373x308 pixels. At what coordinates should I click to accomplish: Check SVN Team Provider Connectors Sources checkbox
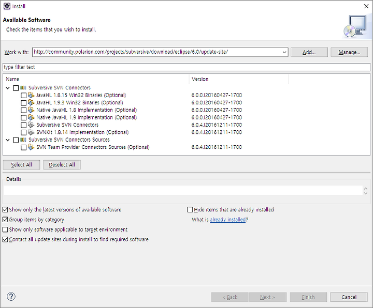pyautogui.click(x=23, y=148)
